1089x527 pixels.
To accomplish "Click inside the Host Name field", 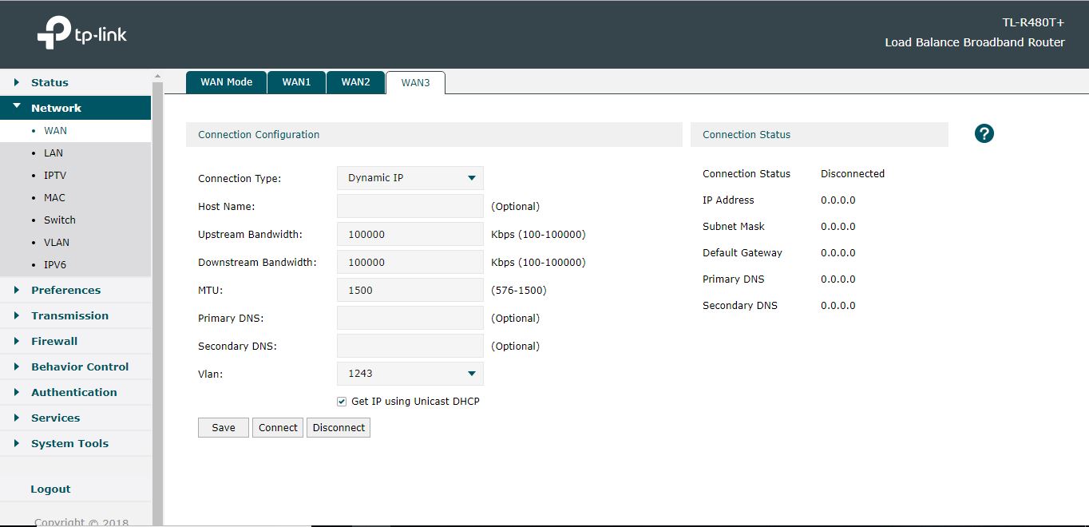I will click(410, 206).
